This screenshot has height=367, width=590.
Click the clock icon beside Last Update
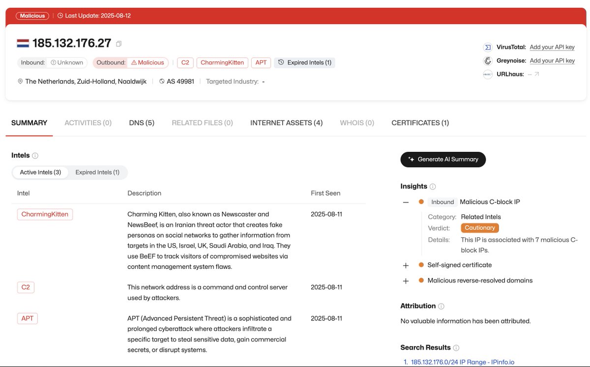(x=60, y=16)
